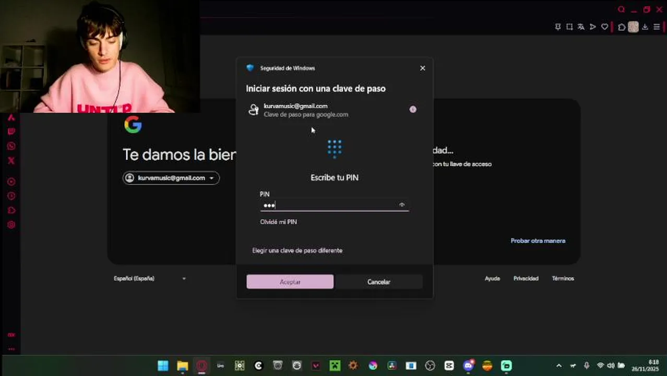Open the Minecraft creeper taskbar icon
The width and height of the screenshot is (667, 376).
click(x=335, y=366)
